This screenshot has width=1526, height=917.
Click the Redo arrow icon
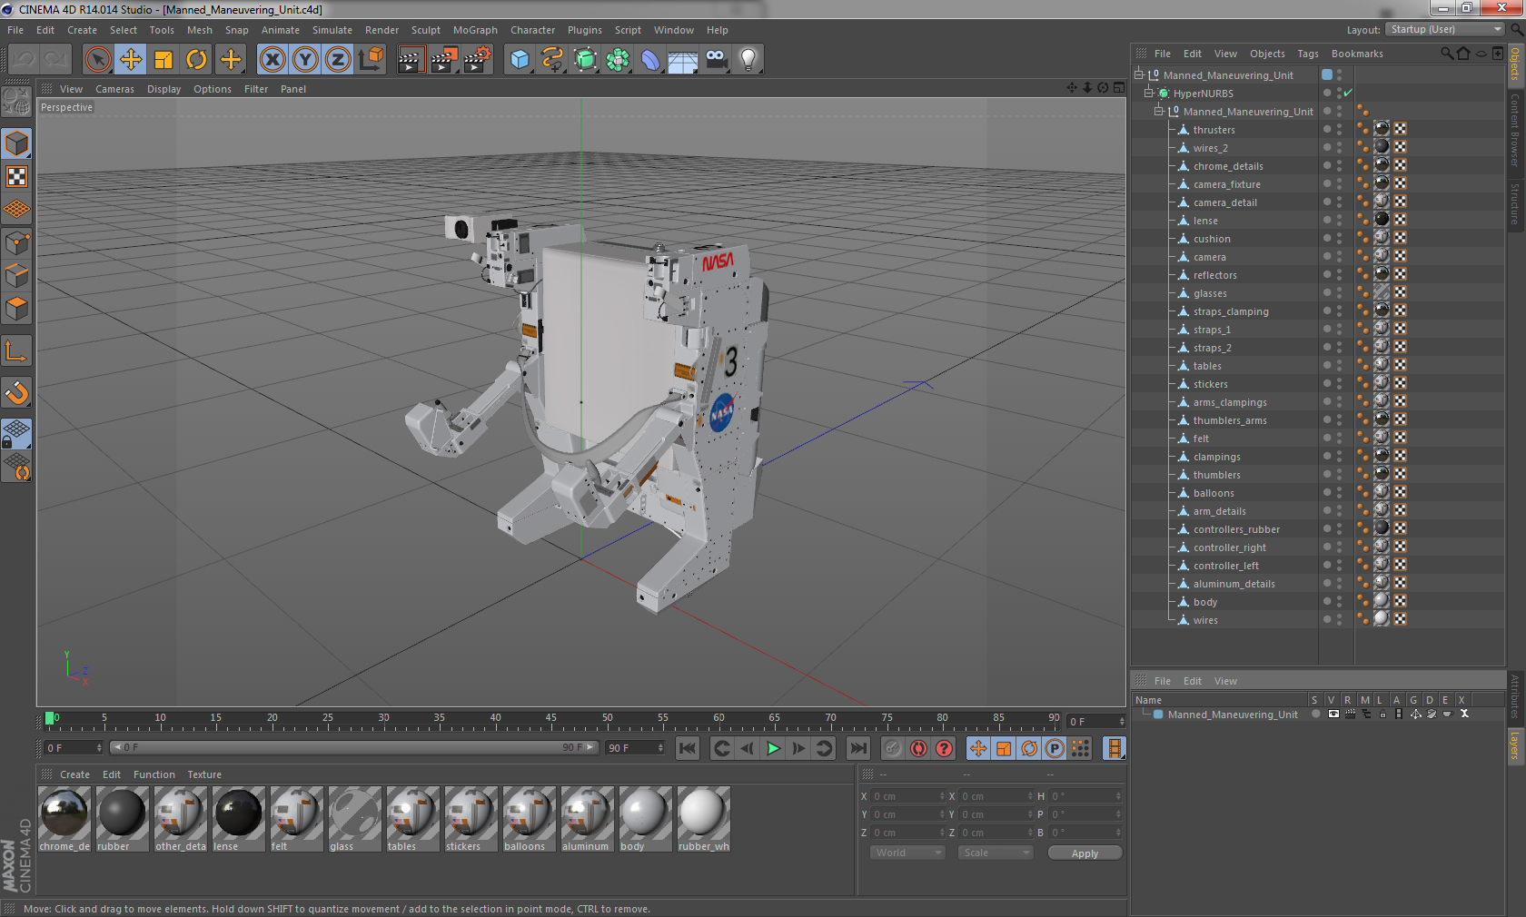[x=55, y=60]
